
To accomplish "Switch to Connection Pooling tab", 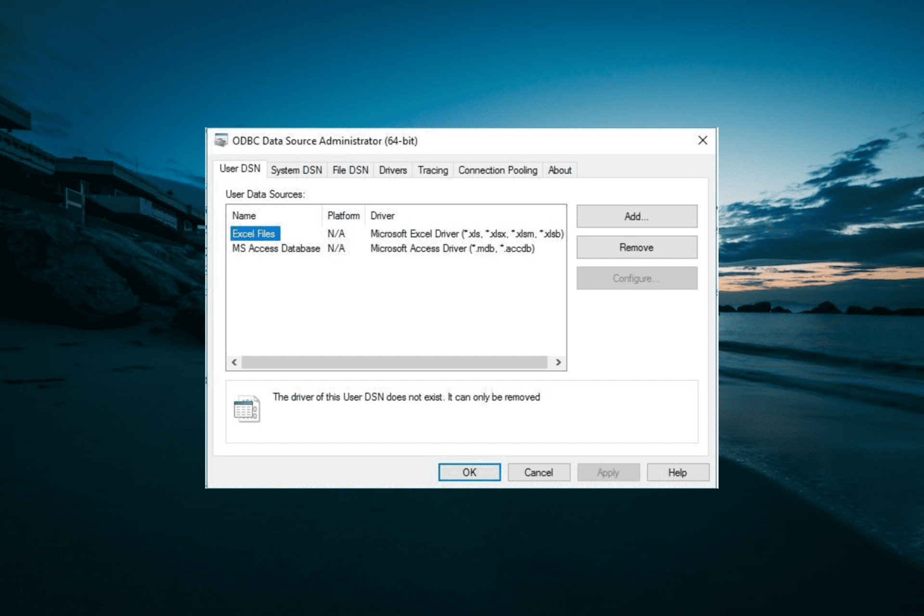I will pyautogui.click(x=498, y=170).
